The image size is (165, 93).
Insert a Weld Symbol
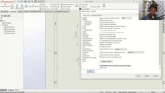click(54, 7)
